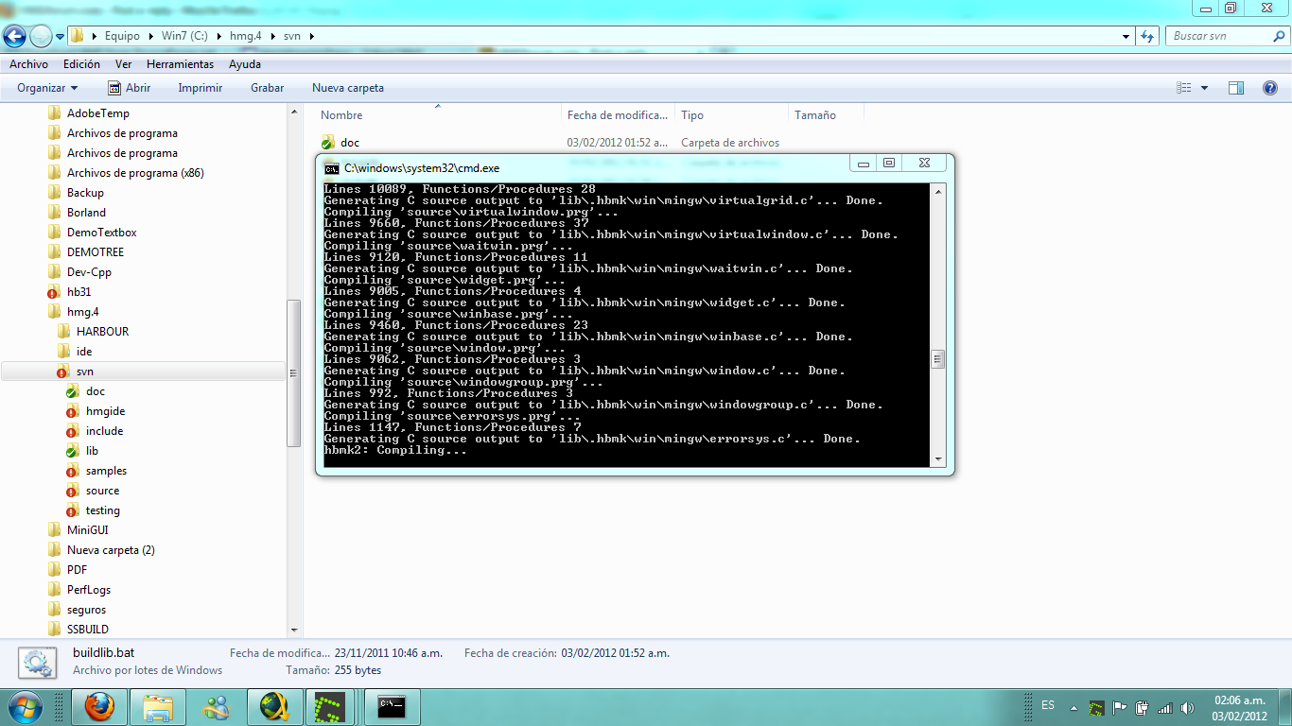The width and height of the screenshot is (1292, 726).
Task: Select Archivos de programa (x86) in tree
Action: click(135, 173)
